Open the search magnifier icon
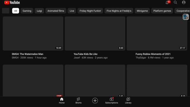The height and width of the screenshot is (107, 190). tap(175, 2)
